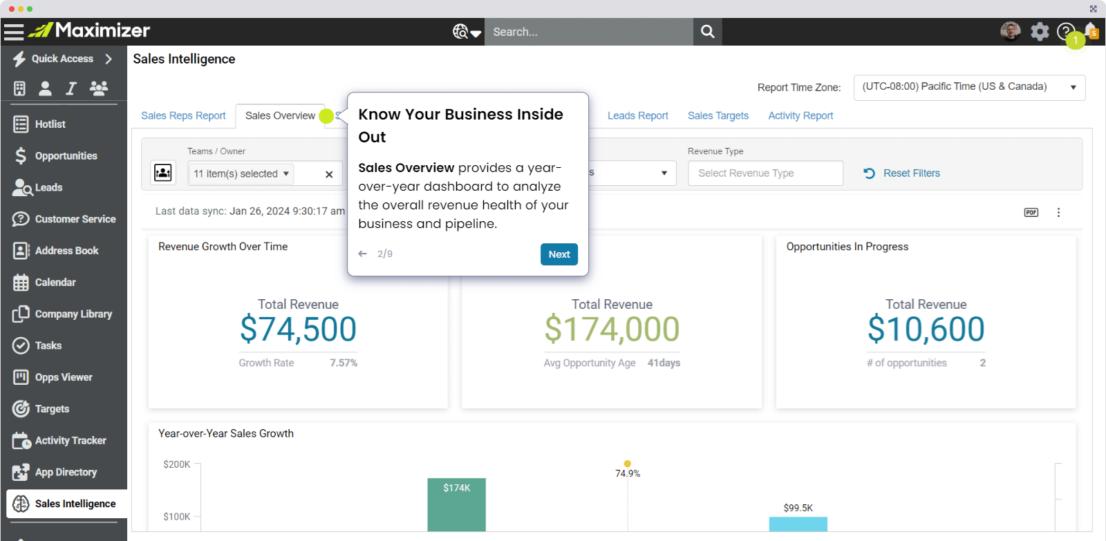This screenshot has width=1106, height=541.
Task: Click Reset Filters
Action: (x=902, y=173)
